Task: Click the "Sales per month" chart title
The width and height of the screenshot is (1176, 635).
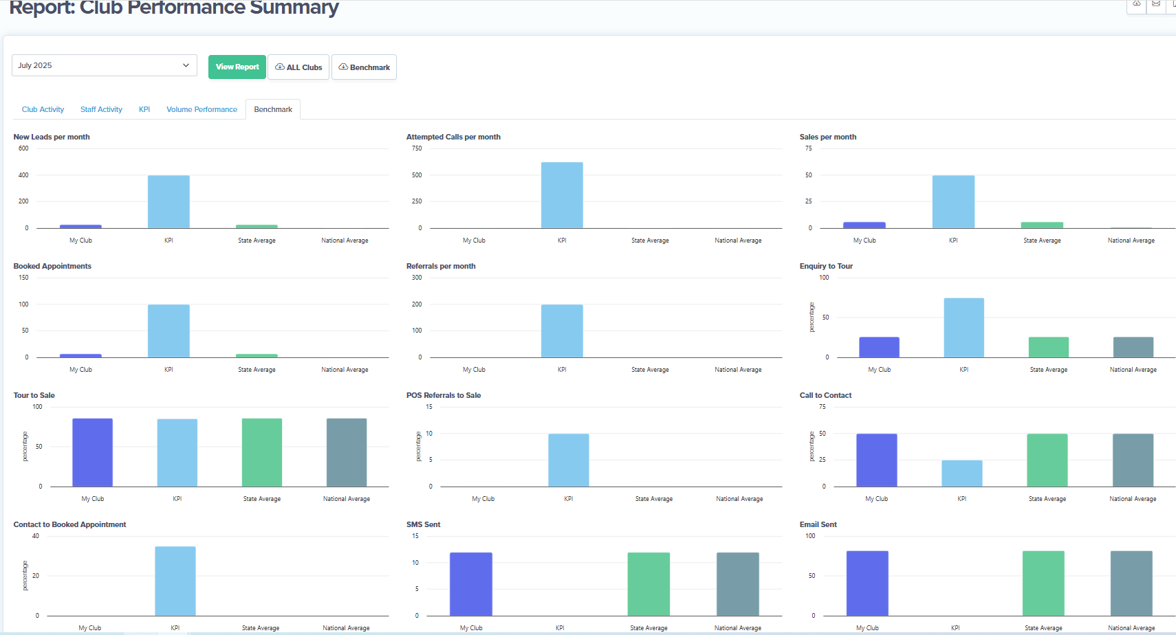Action: pyautogui.click(x=828, y=137)
